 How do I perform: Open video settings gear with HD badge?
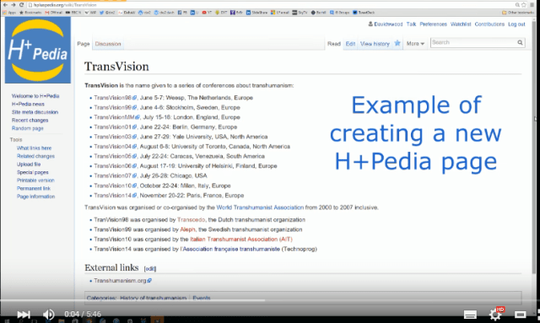496,314
